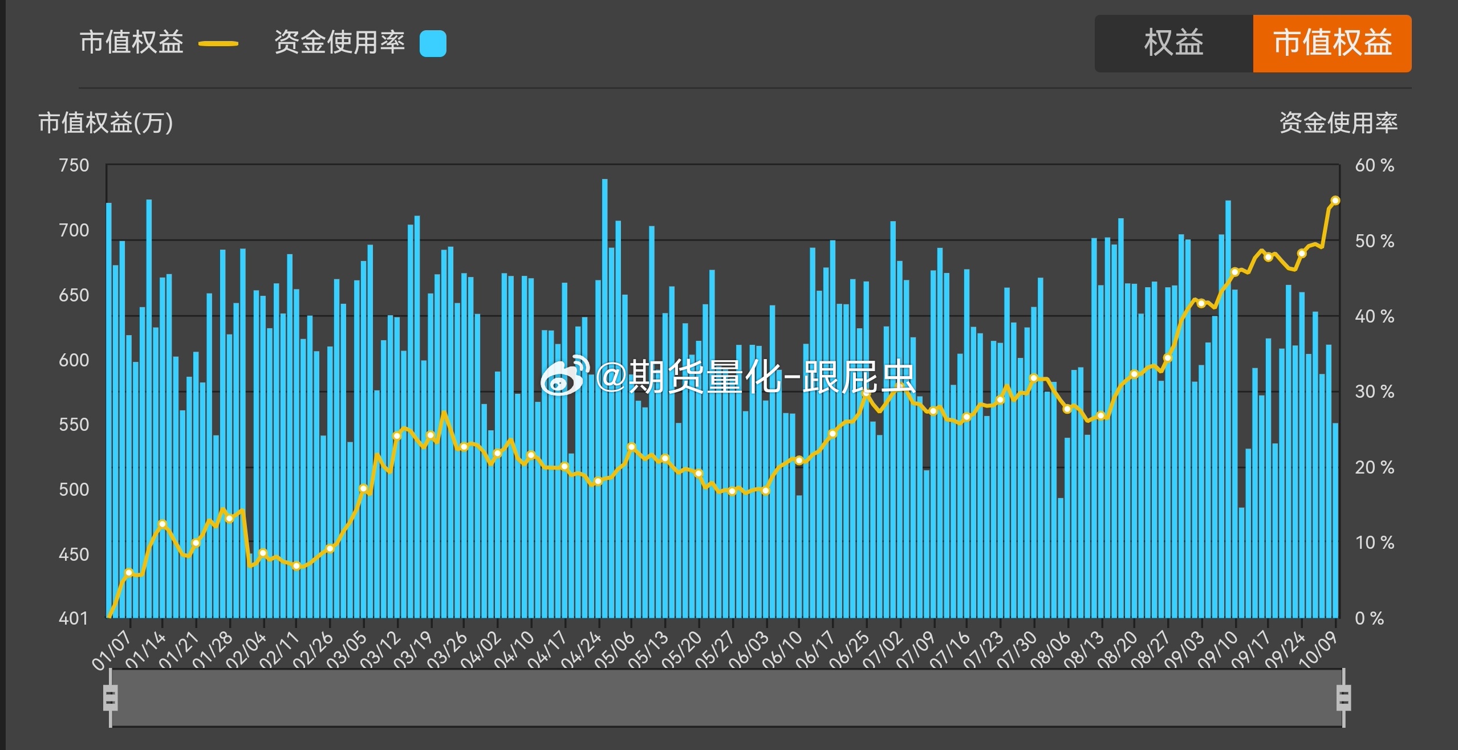Click the 06/03 date label on x-axis
1458x750 pixels.
(x=749, y=650)
